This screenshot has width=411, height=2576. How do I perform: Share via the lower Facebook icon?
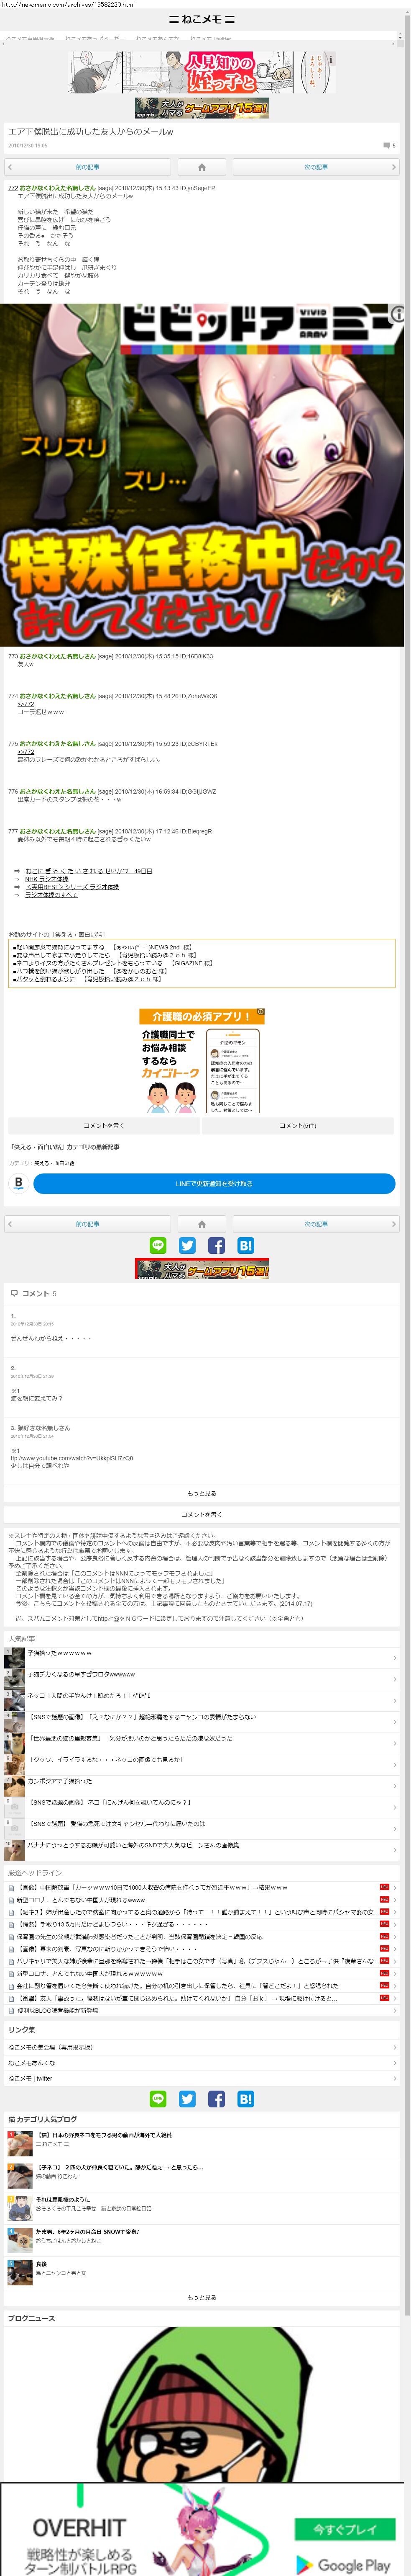tap(217, 2099)
